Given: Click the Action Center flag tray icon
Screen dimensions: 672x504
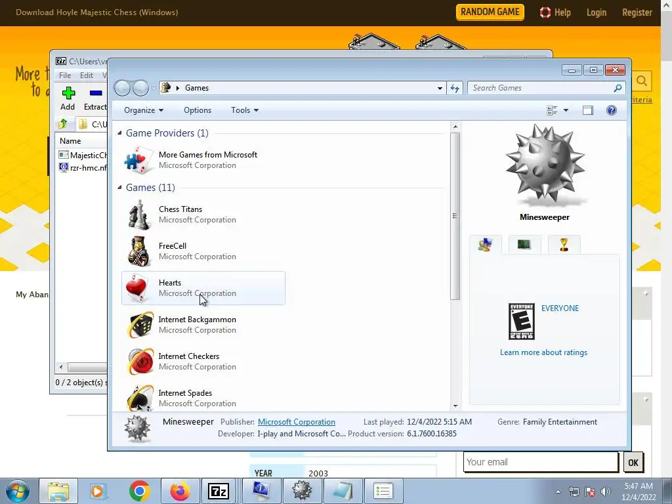Looking at the screenshot, I should pos(590,492).
